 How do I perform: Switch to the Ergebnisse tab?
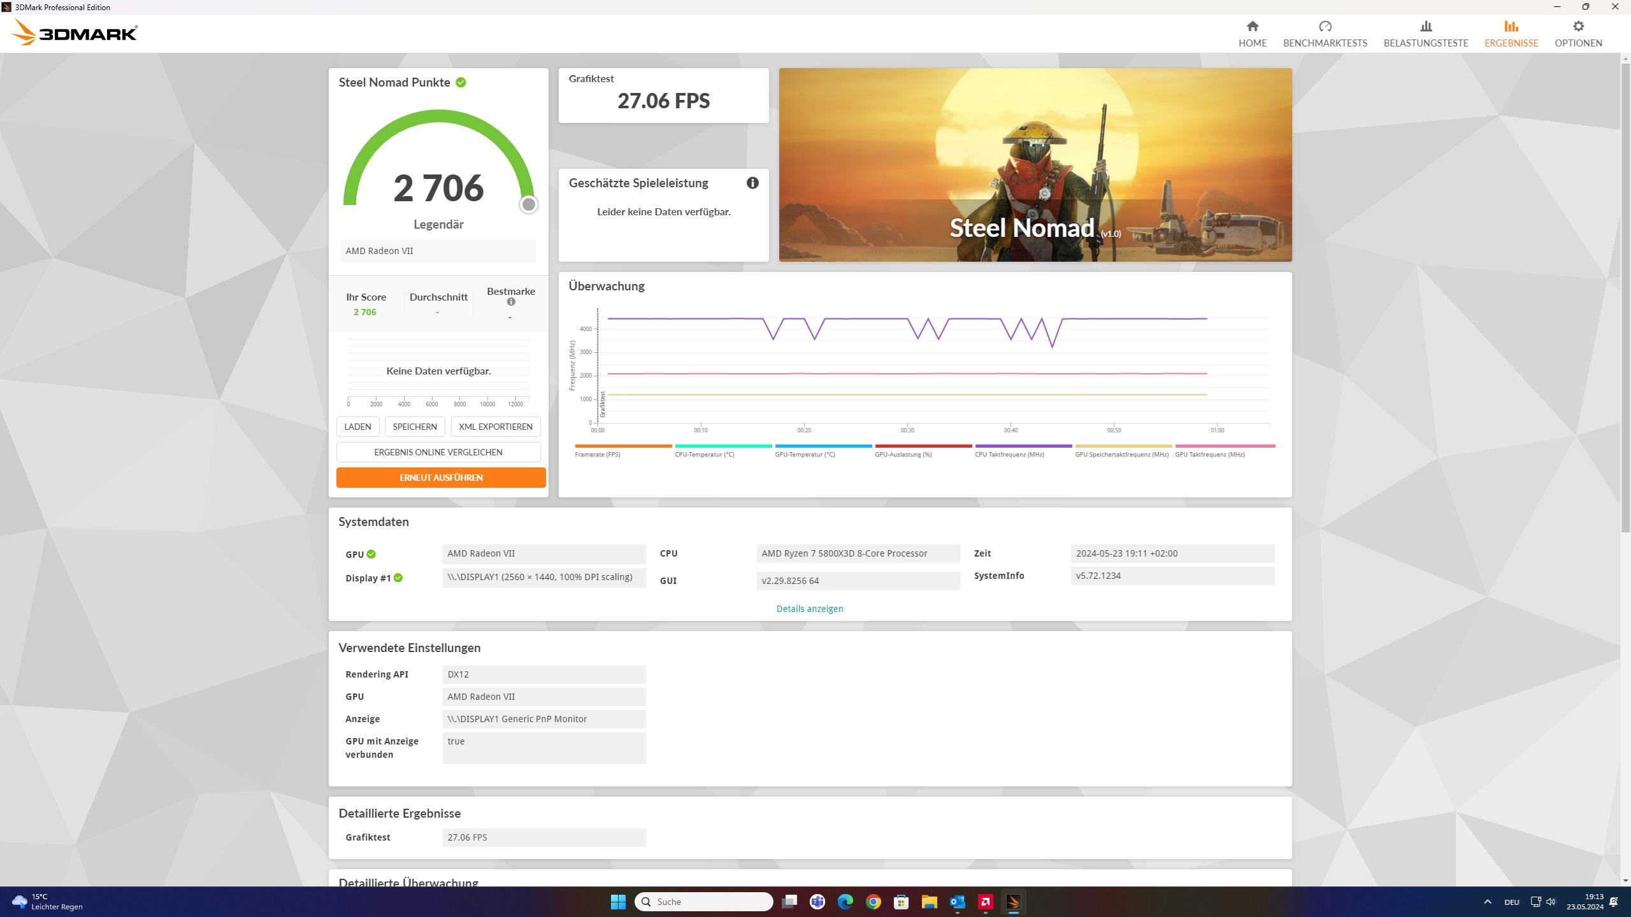[x=1511, y=33]
